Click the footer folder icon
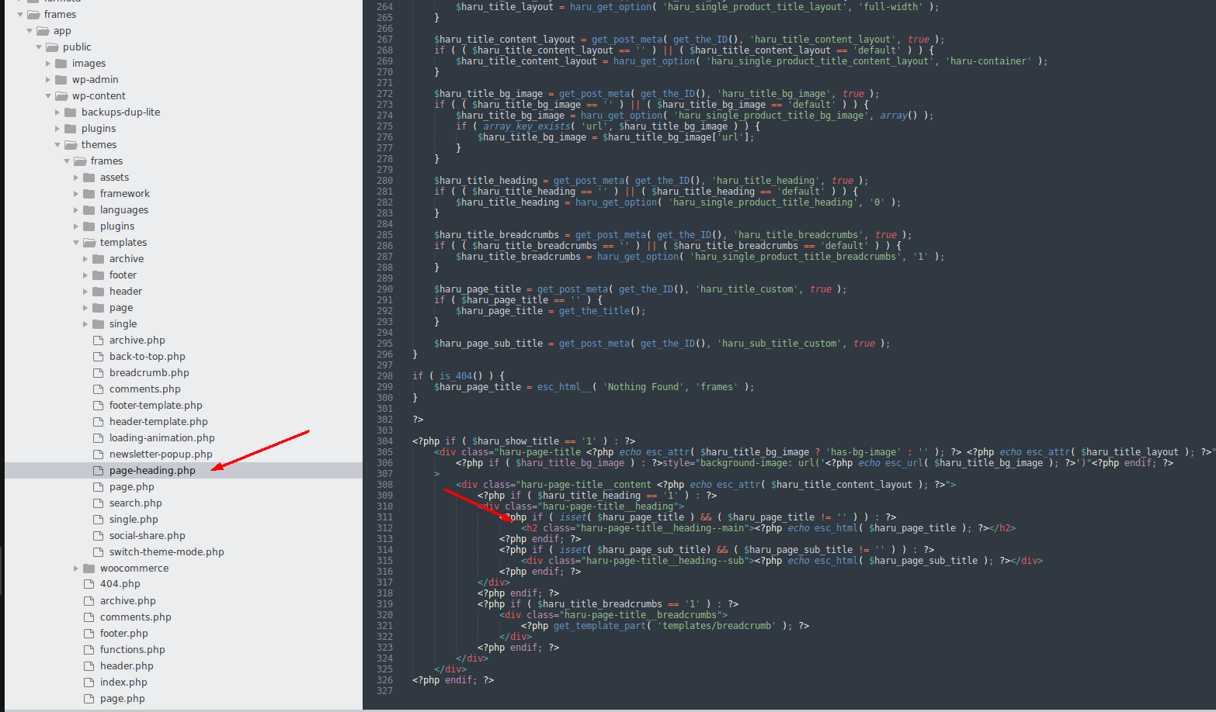 click(99, 275)
